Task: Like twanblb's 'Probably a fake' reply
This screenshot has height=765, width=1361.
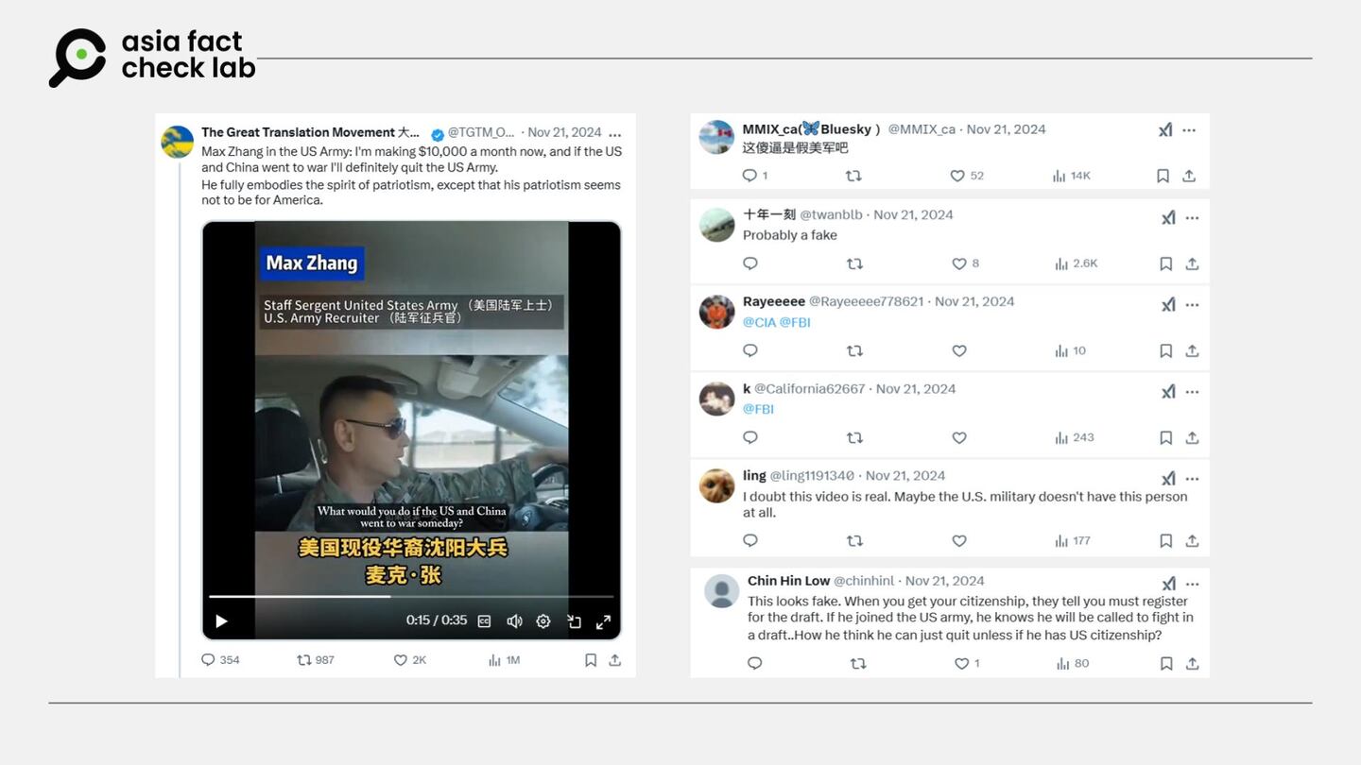Action: coord(957,263)
